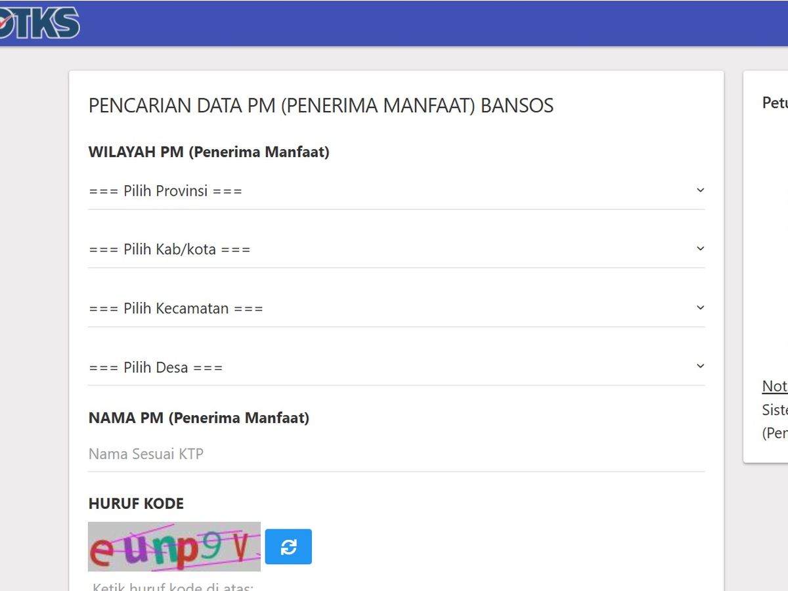Image resolution: width=788 pixels, height=591 pixels.
Task: Click the chevron arrow on Pilih Desa
Action: click(x=700, y=366)
